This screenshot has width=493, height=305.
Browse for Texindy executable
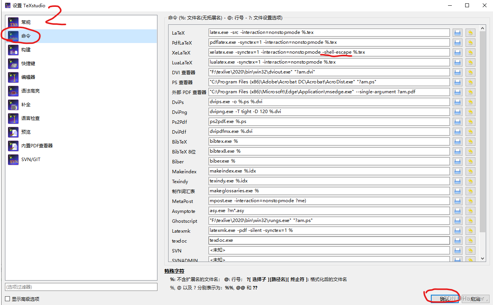458,181
